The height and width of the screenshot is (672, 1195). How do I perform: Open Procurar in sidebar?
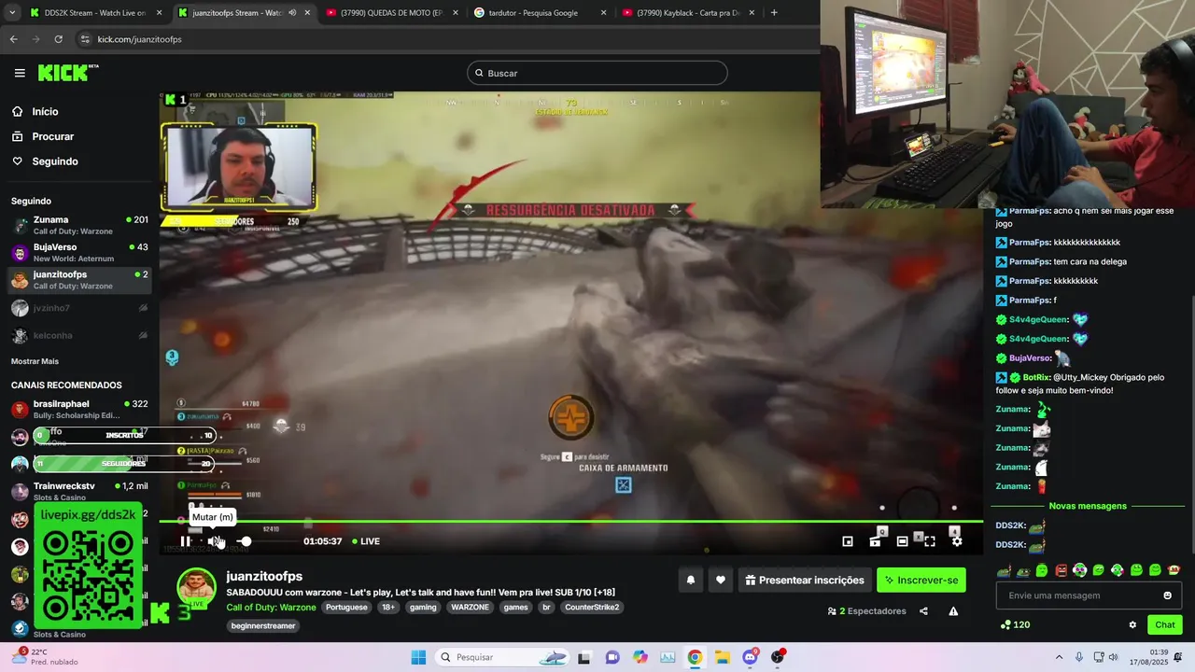[52, 136]
